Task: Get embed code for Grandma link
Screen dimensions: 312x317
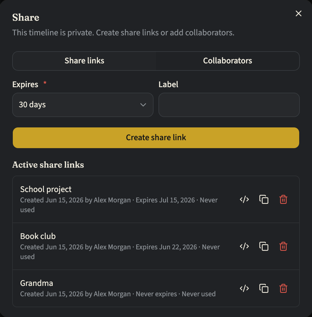Action: point(244,288)
